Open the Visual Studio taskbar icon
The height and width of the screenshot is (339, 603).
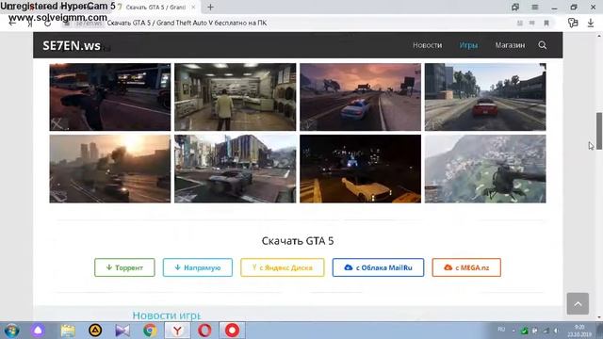click(122, 331)
